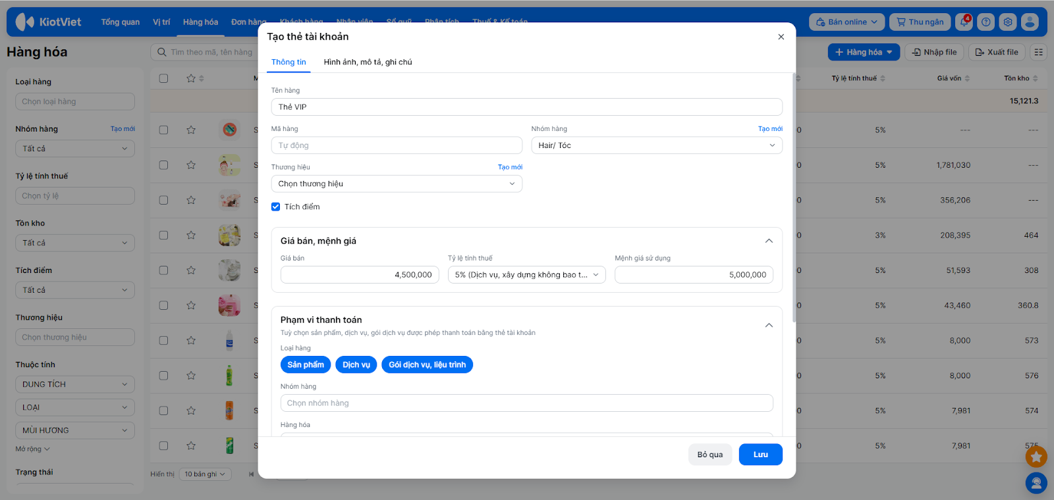1054x500 pixels.
Task: Open the Tỷ lệ tính thuế 5% dropdown
Action: coord(526,275)
